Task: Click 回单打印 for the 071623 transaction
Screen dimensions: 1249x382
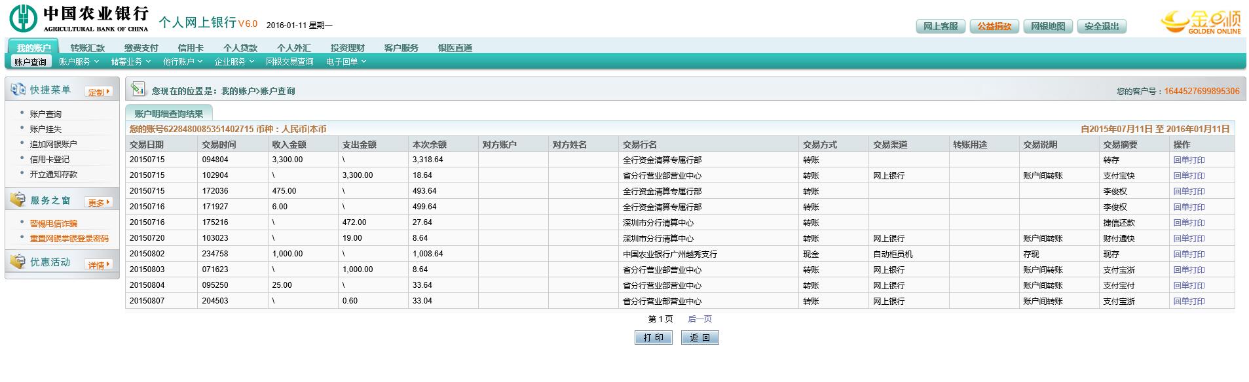Action: [1189, 269]
